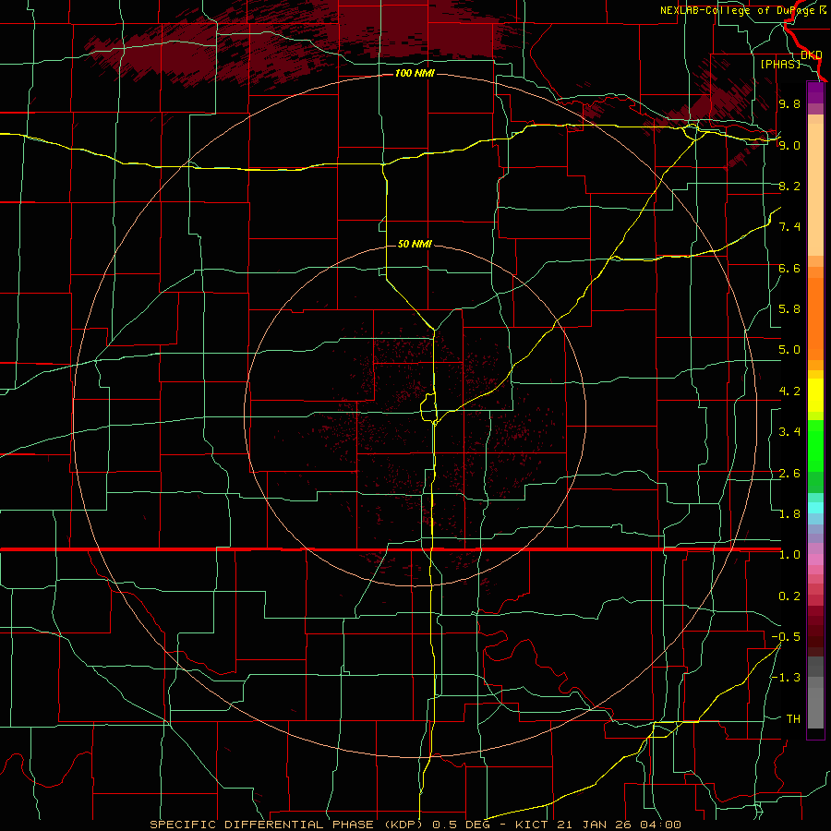Click the 5.8 value on the color scale

click(789, 309)
